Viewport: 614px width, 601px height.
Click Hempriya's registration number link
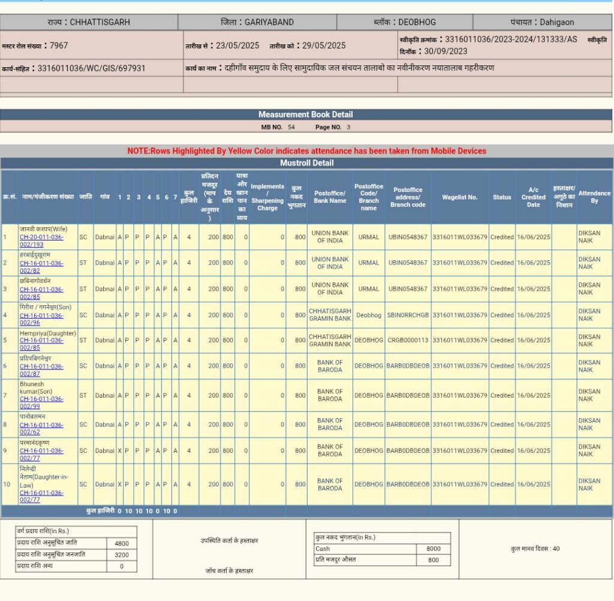pyautogui.click(x=41, y=344)
